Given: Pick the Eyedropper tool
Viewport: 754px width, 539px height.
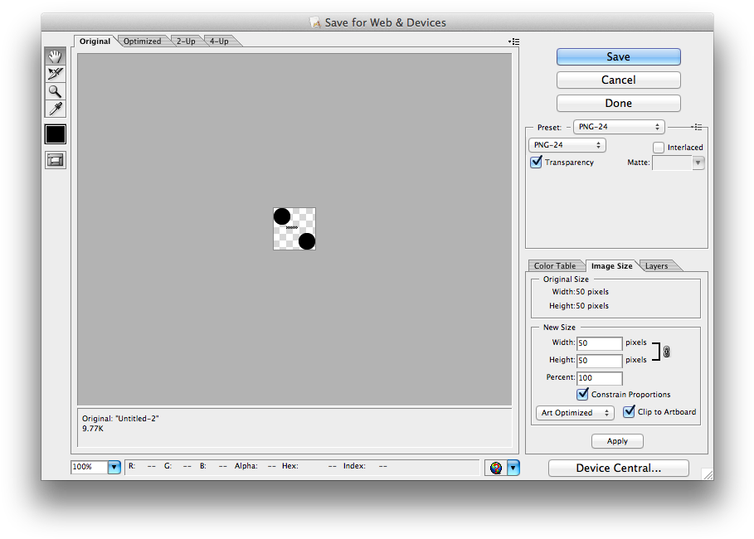Looking at the screenshot, I should [x=55, y=109].
